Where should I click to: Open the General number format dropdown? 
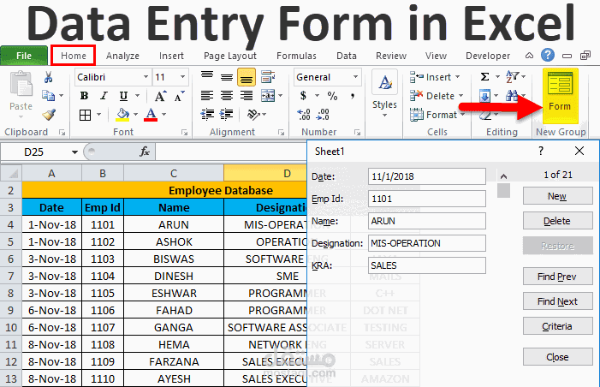(355, 77)
